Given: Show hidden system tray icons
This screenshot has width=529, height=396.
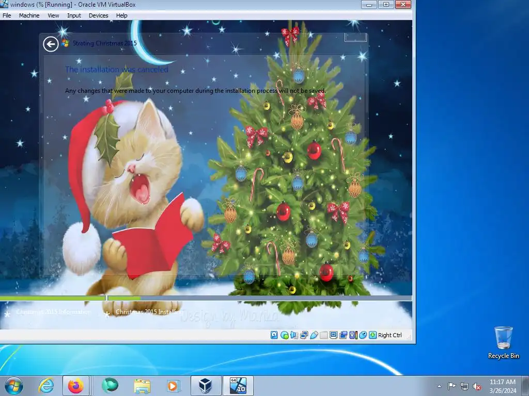Looking at the screenshot, I should coord(439,387).
